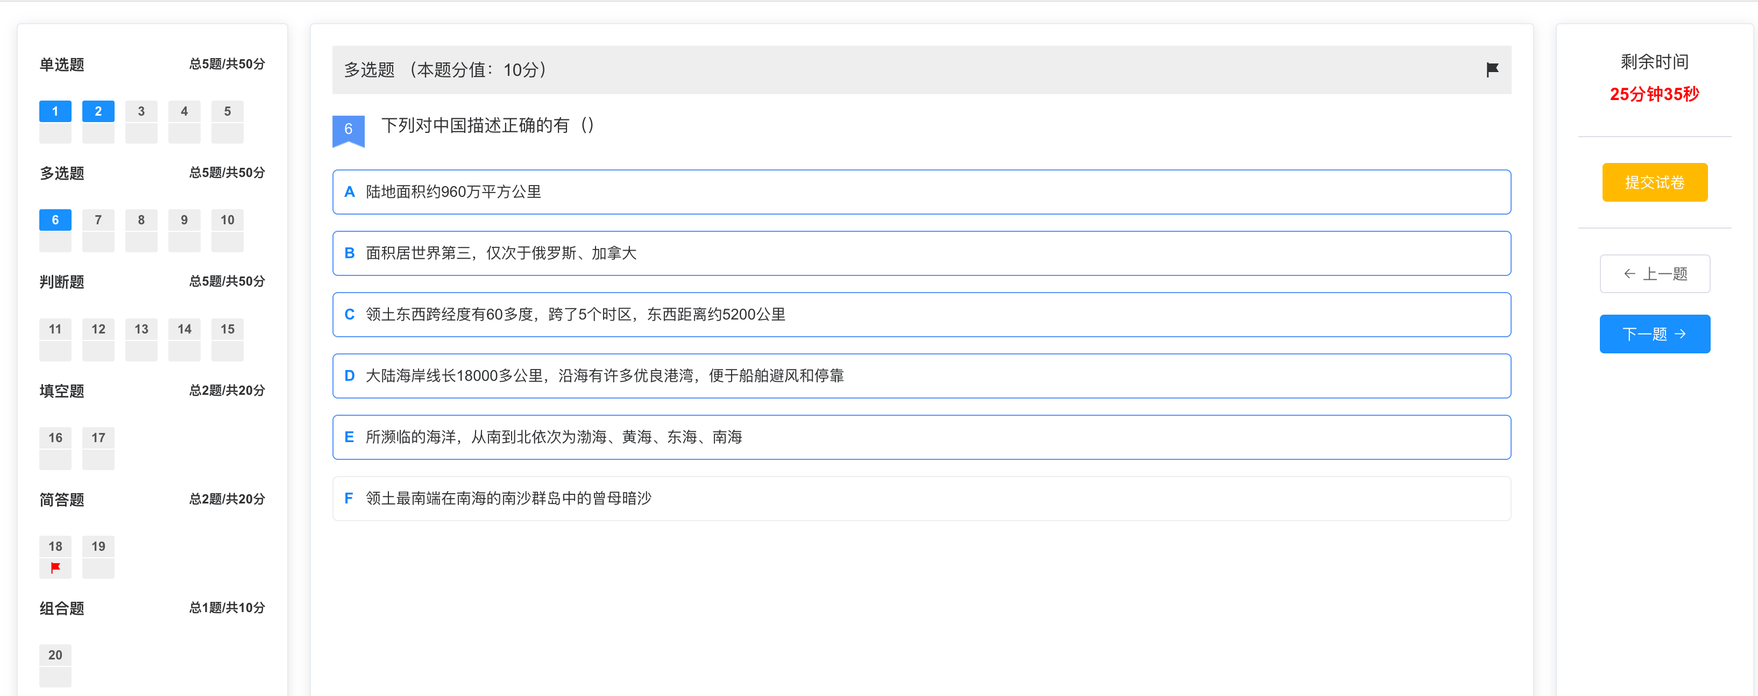Deselect option E 所濒临的海洋
This screenshot has width=1758, height=696.
click(x=921, y=437)
